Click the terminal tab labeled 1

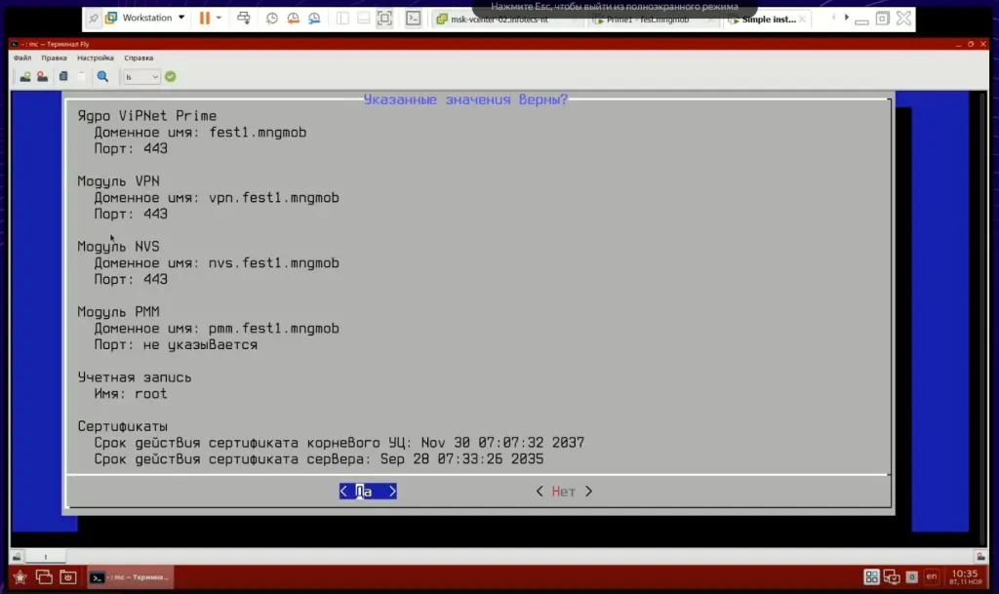45,556
